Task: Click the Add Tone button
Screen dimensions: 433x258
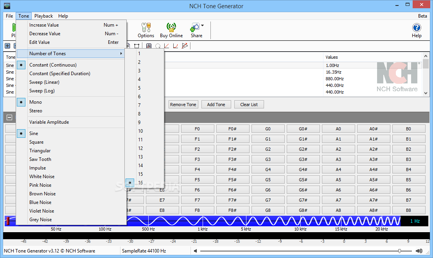Action: point(216,105)
